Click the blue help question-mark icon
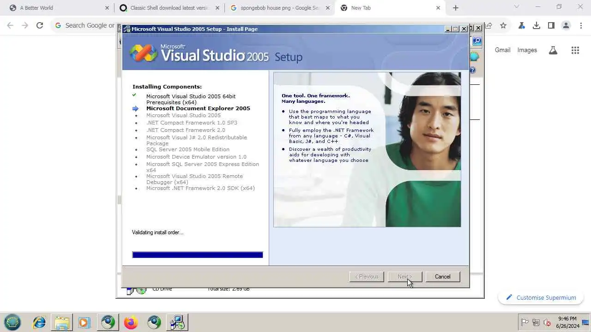The image size is (591, 332). pos(473,71)
